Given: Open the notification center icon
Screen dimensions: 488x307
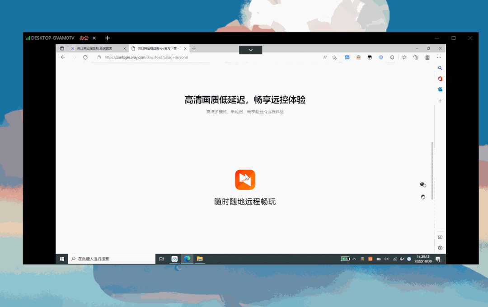Looking at the screenshot, I should tap(438, 259).
